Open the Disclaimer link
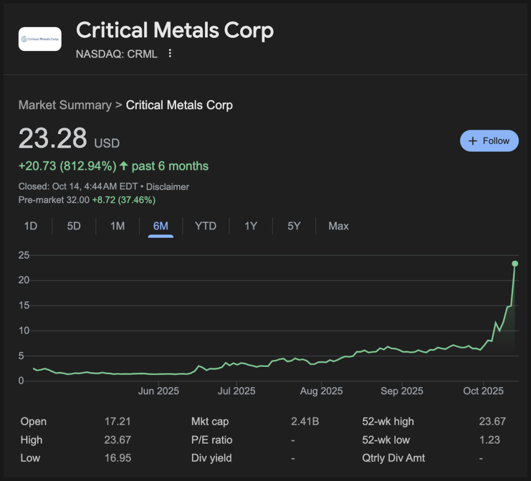Viewport: 531px width, 481px height. tap(167, 187)
